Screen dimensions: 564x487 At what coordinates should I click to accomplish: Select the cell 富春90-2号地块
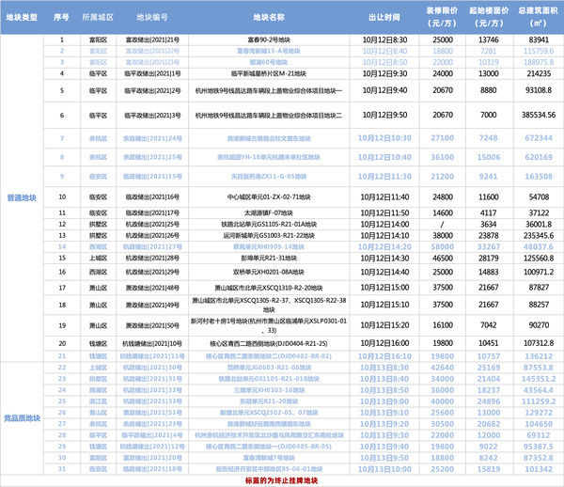[269, 39]
